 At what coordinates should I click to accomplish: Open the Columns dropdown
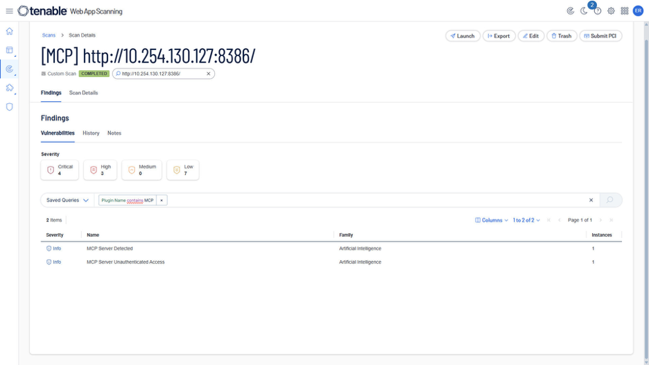coord(492,220)
